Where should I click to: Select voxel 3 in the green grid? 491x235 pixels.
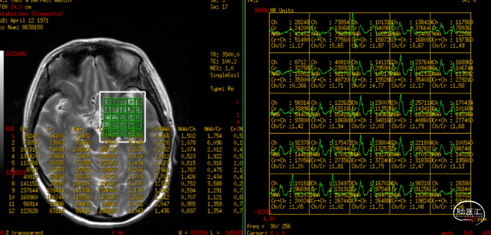pyautogui.click(x=123, y=102)
